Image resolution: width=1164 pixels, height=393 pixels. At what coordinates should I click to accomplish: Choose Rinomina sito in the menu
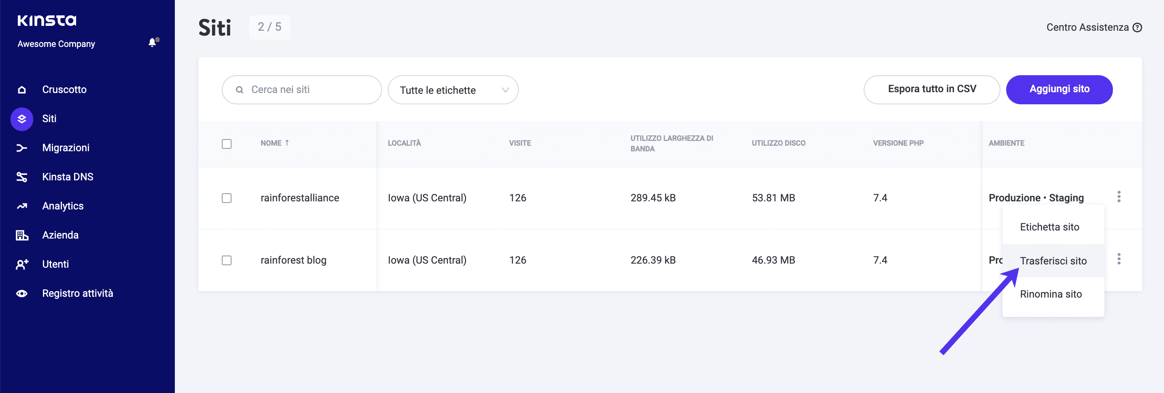pyautogui.click(x=1051, y=294)
